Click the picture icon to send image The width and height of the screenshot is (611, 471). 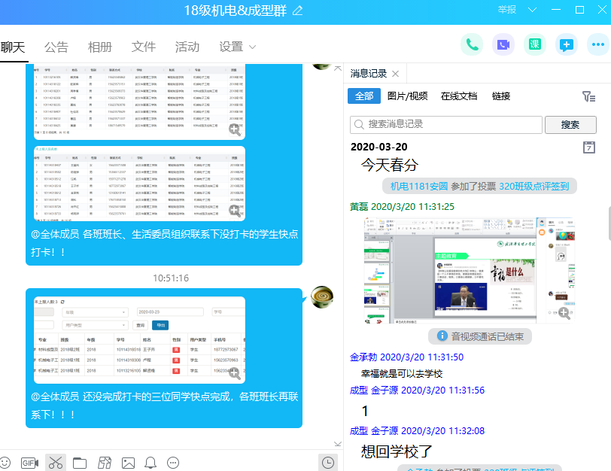[x=128, y=463]
